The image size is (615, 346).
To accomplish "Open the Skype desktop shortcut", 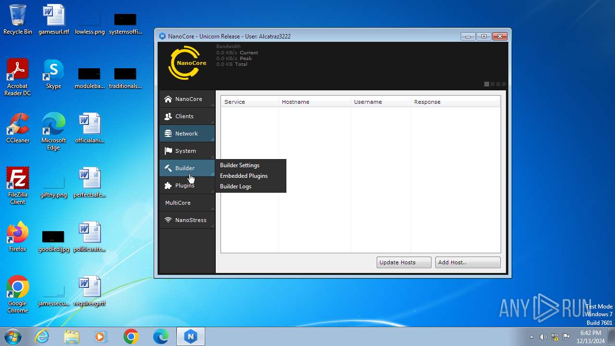I will (x=54, y=74).
